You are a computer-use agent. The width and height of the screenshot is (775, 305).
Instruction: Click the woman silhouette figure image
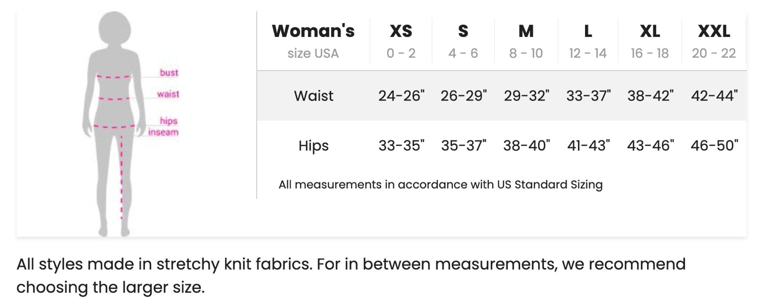pyautogui.click(x=114, y=123)
